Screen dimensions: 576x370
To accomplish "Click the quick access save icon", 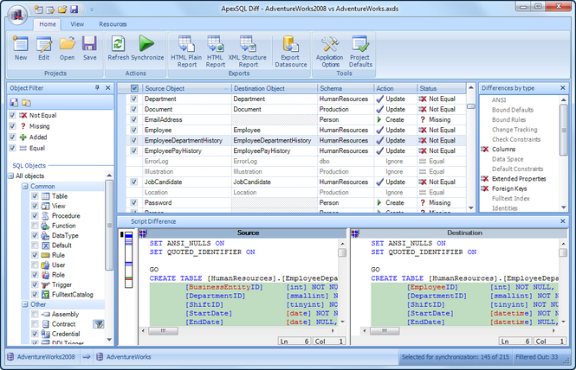I will tap(74, 10).
